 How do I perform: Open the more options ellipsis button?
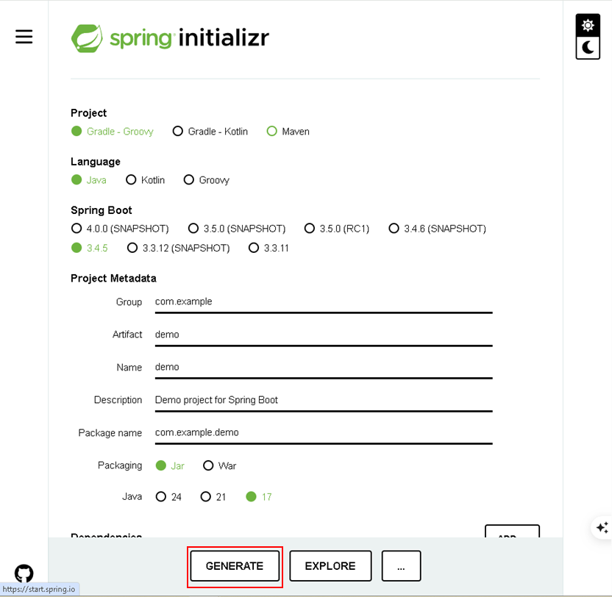[x=401, y=566]
